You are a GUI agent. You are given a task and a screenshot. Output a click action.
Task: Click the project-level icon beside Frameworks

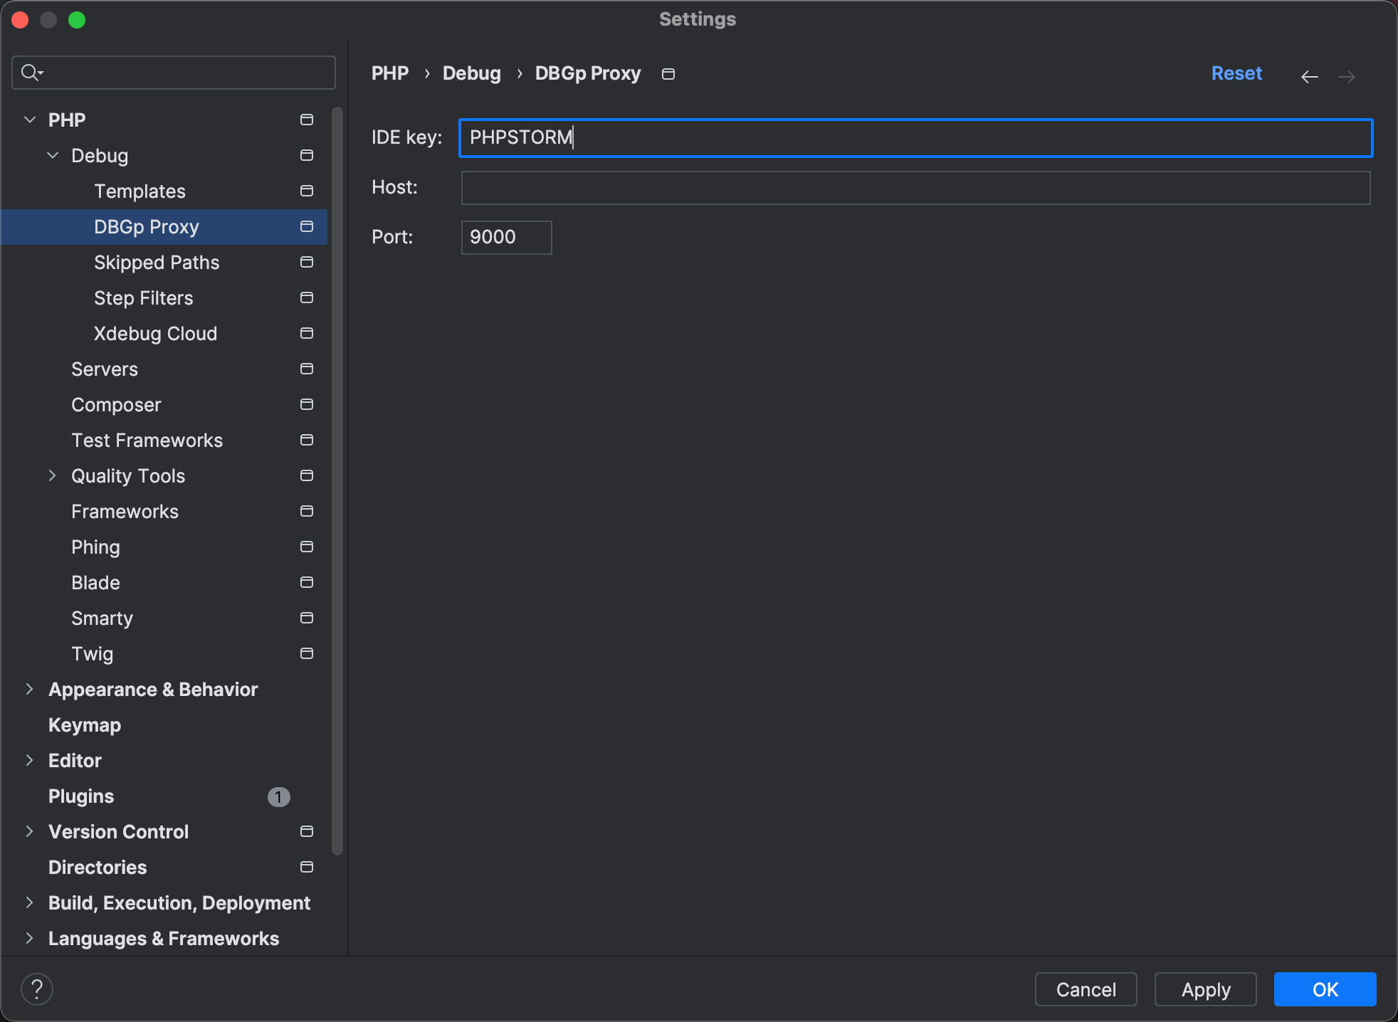[307, 511]
